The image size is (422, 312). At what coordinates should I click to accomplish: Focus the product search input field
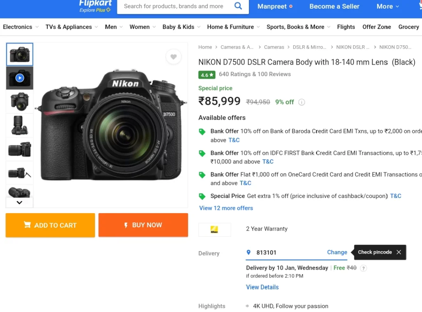coord(173,6)
